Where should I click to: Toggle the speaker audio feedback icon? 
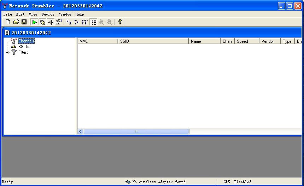pyautogui.click(x=51, y=22)
